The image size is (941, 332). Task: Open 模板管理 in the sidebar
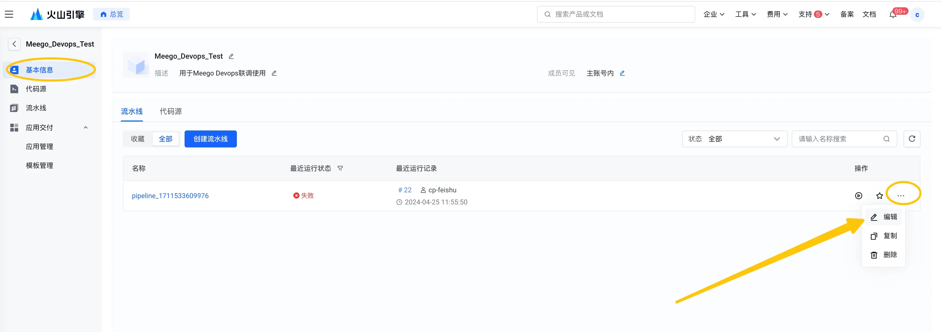point(40,165)
